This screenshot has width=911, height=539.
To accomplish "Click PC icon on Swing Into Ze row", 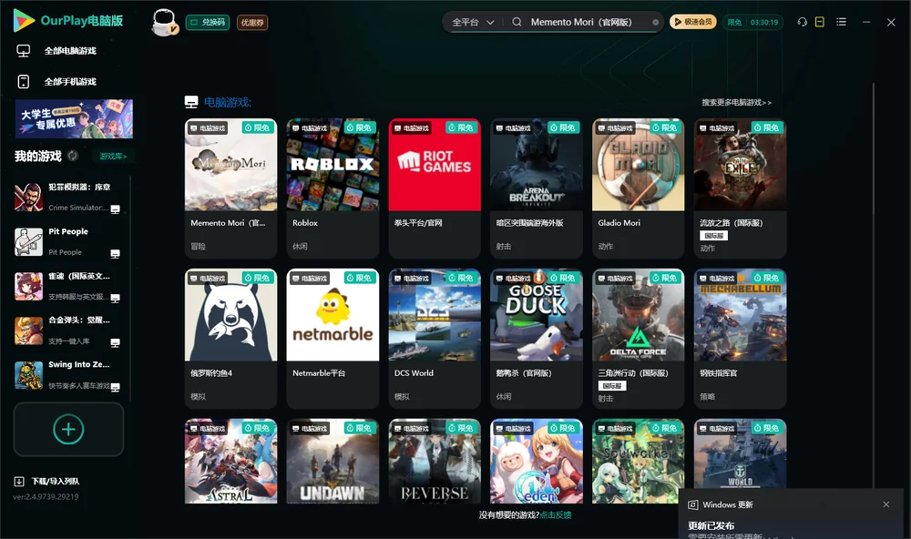I will tap(115, 388).
